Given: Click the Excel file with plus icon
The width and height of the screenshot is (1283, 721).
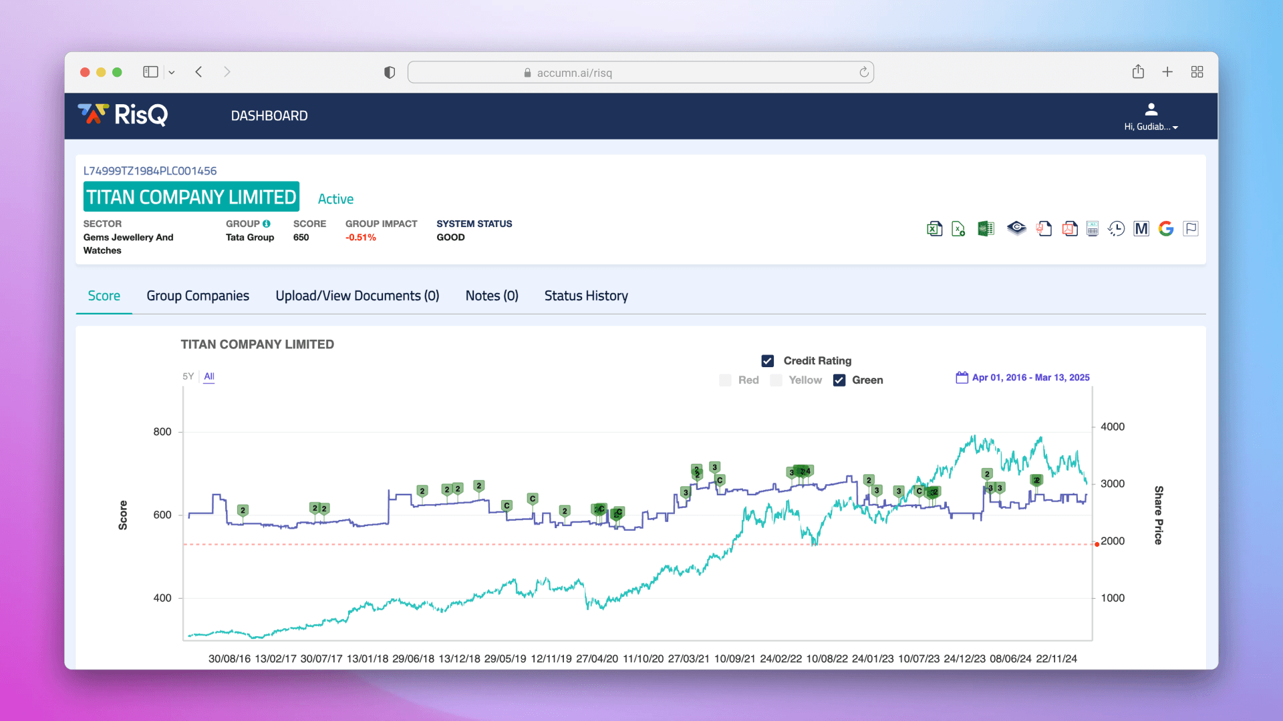Looking at the screenshot, I should click(x=958, y=229).
